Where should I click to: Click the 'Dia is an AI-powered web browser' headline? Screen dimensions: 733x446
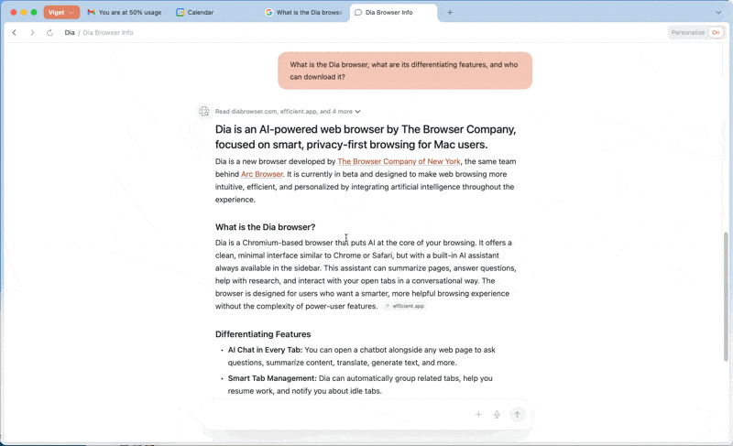click(365, 136)
